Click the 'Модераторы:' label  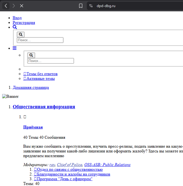36,165
